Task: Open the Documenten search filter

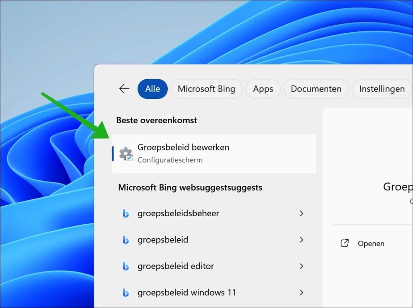Action: (x=316, y=89)
